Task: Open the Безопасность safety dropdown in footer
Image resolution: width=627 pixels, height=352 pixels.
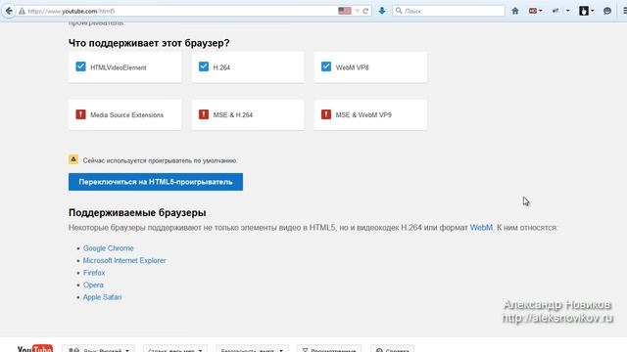Action: (252, 349)
